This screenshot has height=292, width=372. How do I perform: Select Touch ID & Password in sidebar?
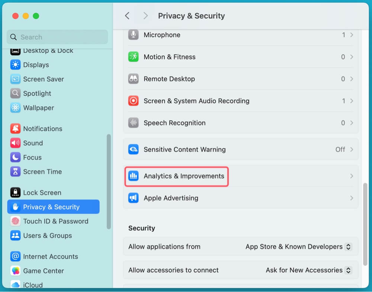[x=55, y=221]
